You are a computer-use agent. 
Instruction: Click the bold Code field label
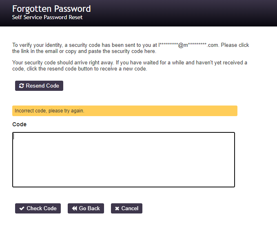(x=19, y=124)
